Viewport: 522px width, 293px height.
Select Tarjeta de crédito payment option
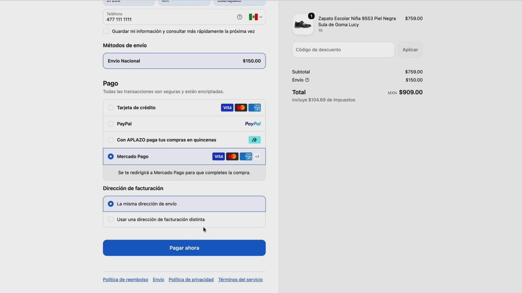tap(184, 108)
